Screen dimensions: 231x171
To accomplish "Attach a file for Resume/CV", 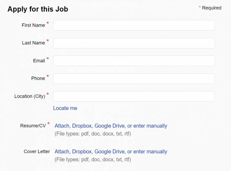I will click(x=62, y=126).
